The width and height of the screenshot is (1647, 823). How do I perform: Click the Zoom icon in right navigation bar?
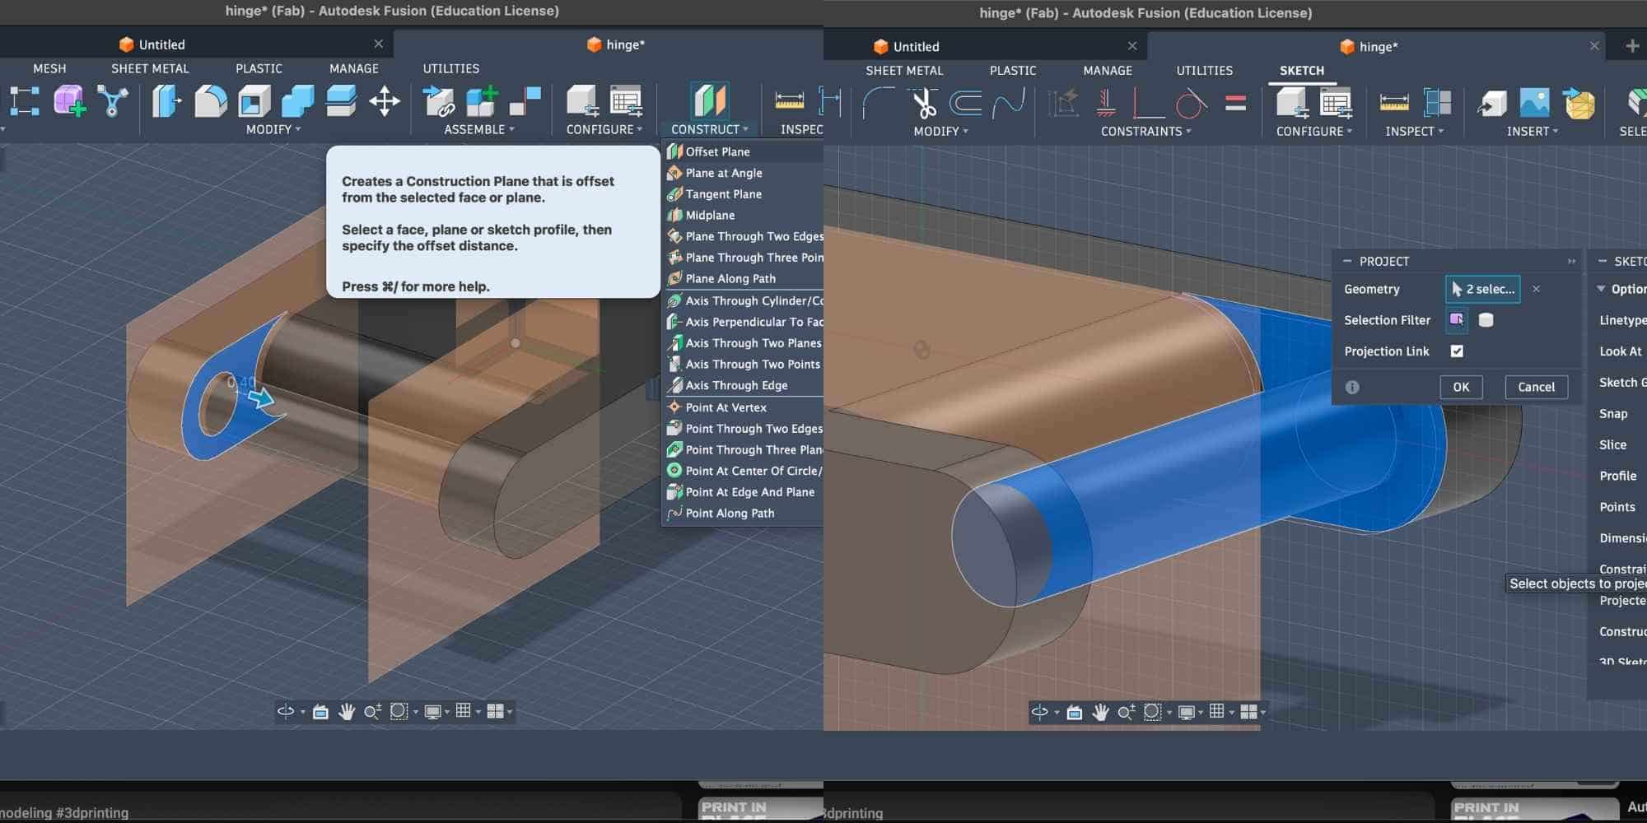(x=1126, y=712)
